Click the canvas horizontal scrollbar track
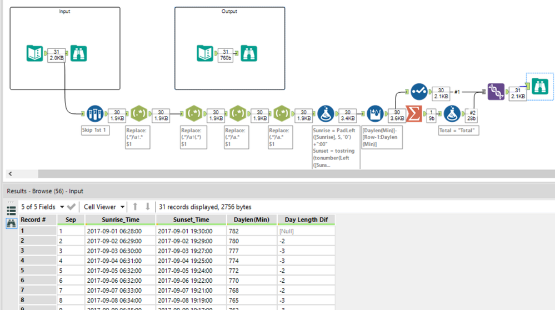The width and height of the screenshot is (555, 310). 297,174
